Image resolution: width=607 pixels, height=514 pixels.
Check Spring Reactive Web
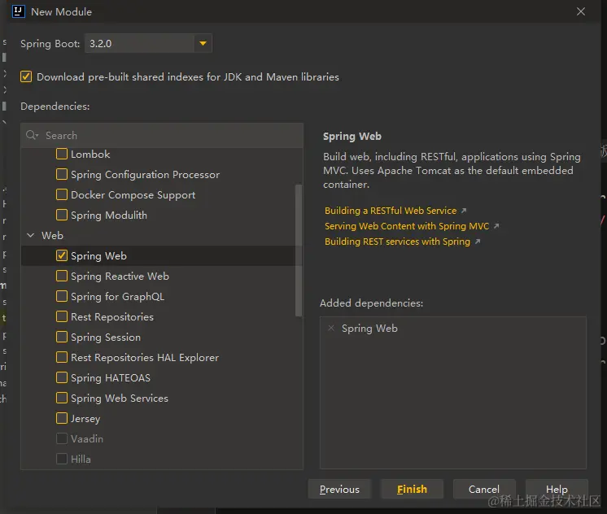pos(62,276)
